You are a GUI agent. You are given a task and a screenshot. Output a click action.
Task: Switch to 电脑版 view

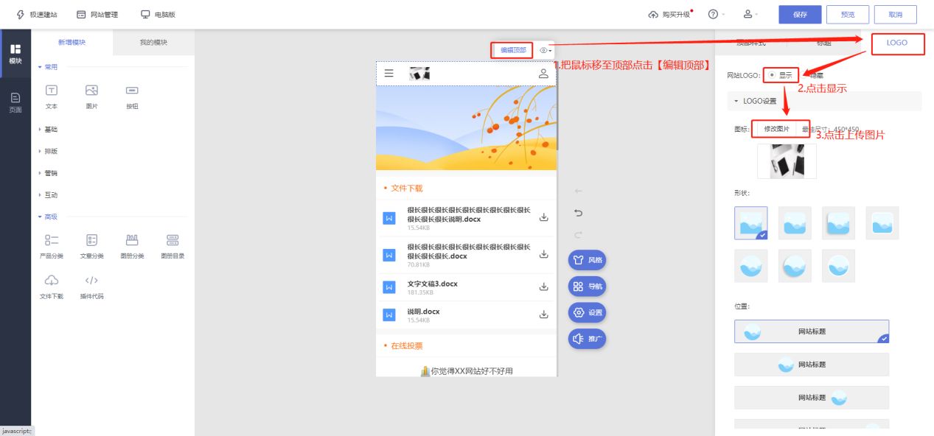(158, 15)
